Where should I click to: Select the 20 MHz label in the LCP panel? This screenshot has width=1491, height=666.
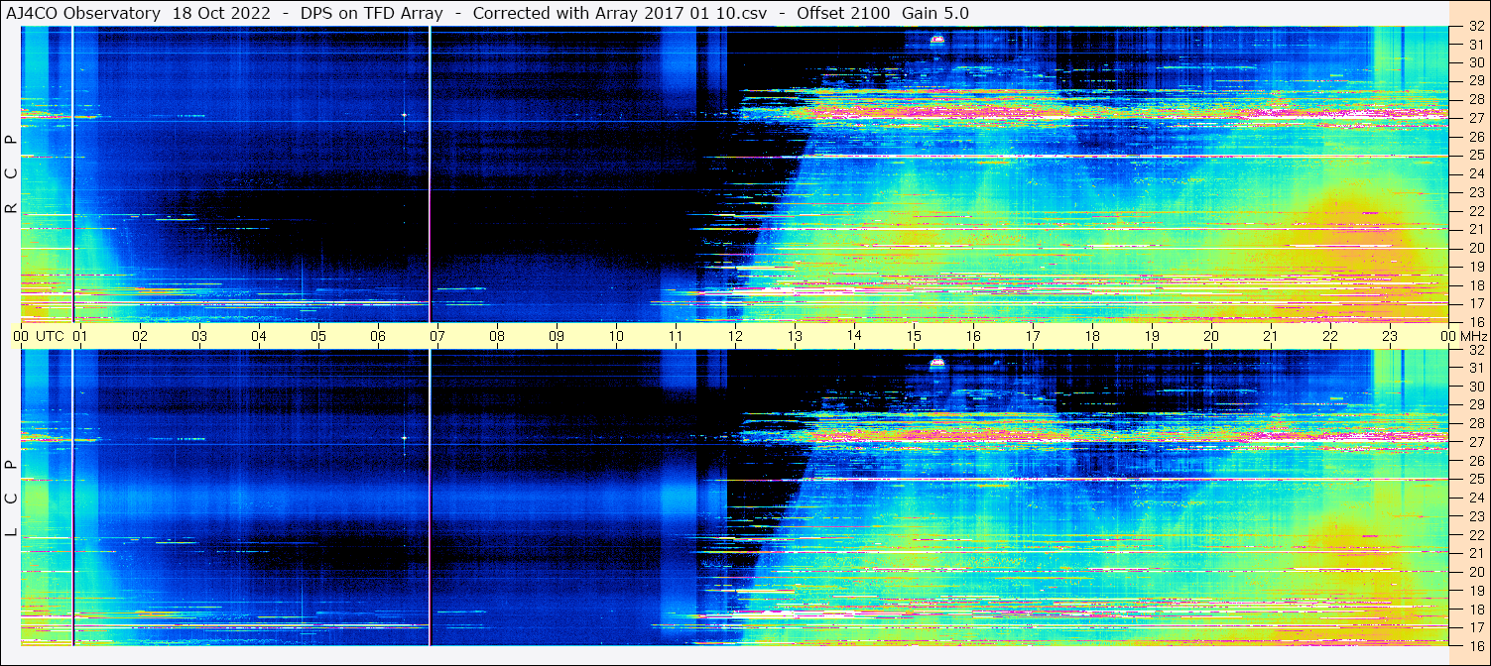(1475, 572)
